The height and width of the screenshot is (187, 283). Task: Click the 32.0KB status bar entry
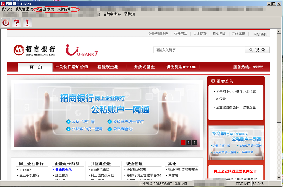258,184
